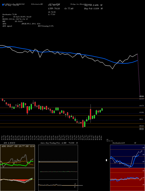Click the blue 12-day SMA legend square

3,5
